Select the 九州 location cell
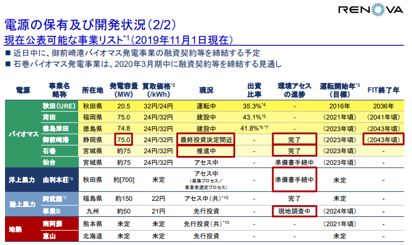This screenshot has width=412, height=245. click(x=93, y=211)
